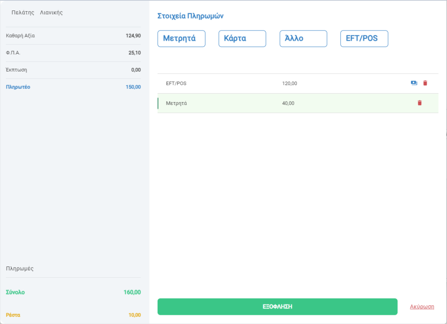Screen dimensions: 447x324
Task: Add a Μετρητά cash payment
Action: click(x=181, y=38)
